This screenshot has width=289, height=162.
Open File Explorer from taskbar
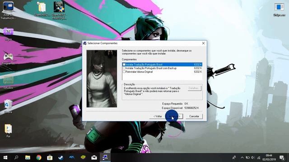(28, 157)
